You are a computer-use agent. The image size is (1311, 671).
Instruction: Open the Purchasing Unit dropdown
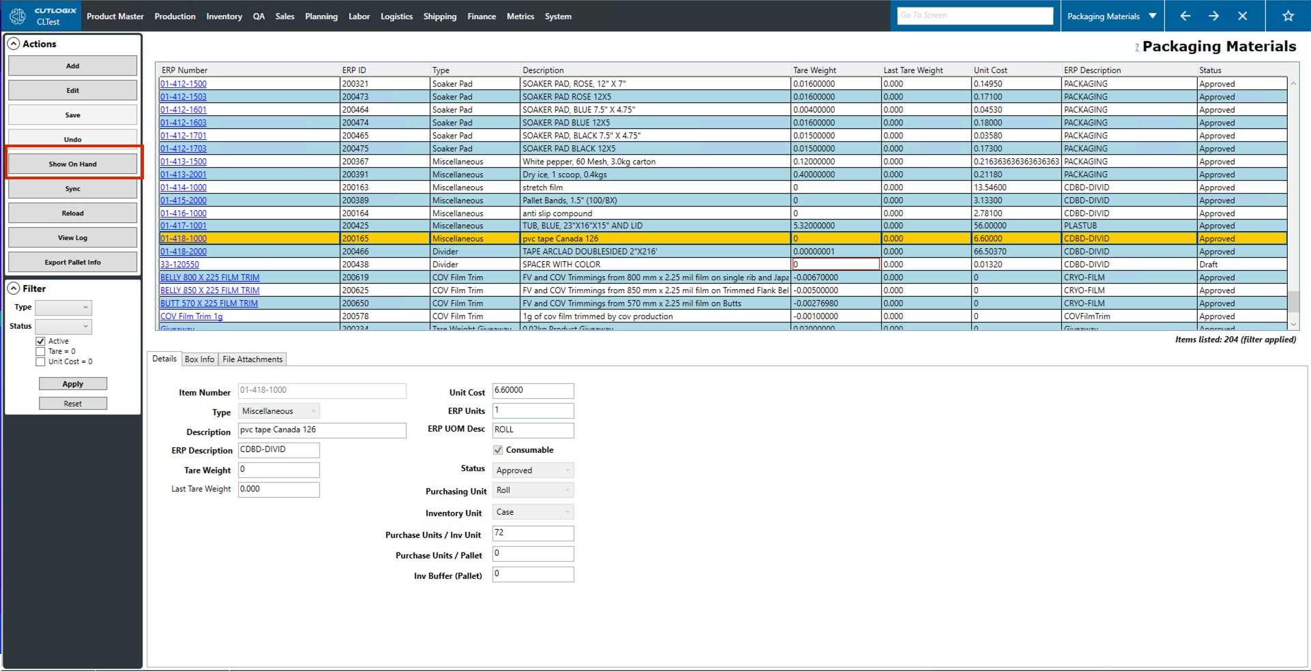pyautogui.click(x=533, y=490)
